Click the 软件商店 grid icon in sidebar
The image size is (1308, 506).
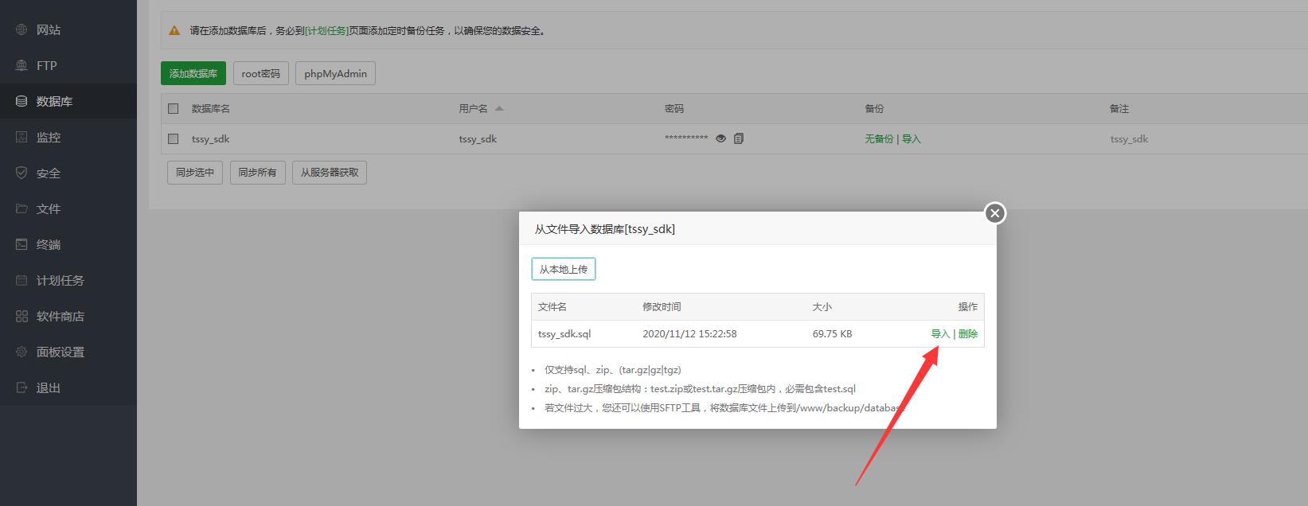tap(21, 316)
